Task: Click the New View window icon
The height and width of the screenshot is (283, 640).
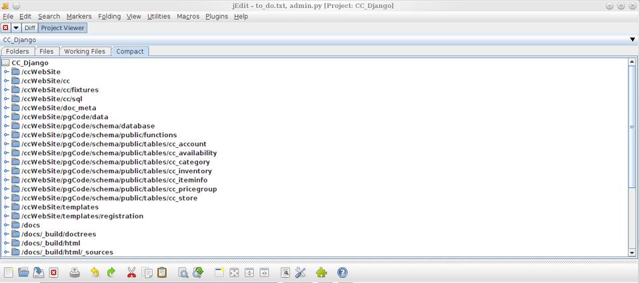Action: (219, 272)
